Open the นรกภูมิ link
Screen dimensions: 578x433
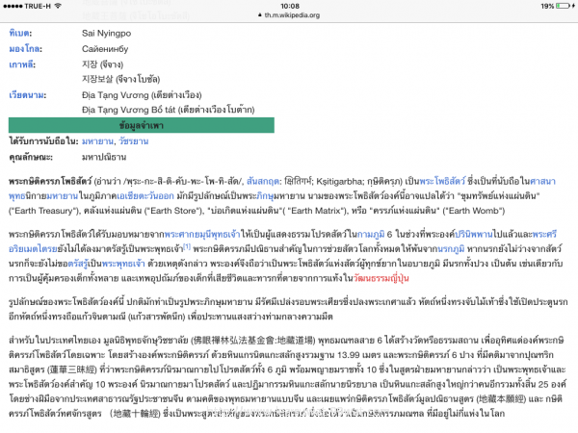click(451, 248)
